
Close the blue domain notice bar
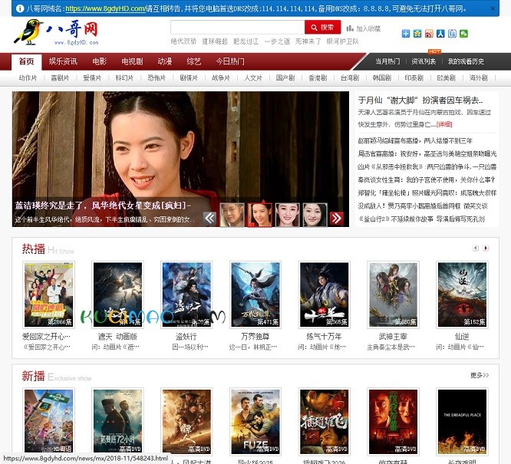click(493, 8)
